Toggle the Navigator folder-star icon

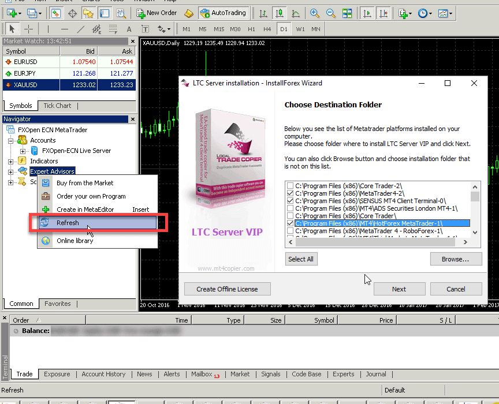pyautogui.click(x=88, y=13)
